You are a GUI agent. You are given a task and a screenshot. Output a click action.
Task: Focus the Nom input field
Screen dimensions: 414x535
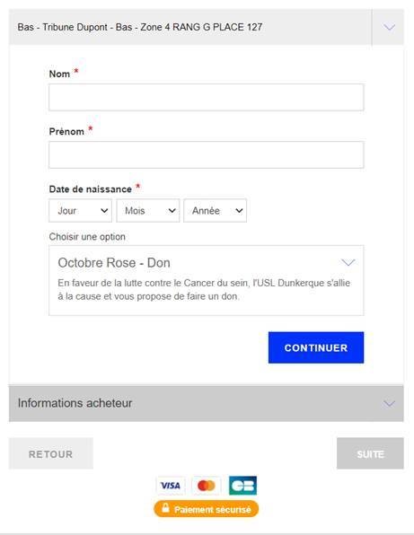click(207, 97)
